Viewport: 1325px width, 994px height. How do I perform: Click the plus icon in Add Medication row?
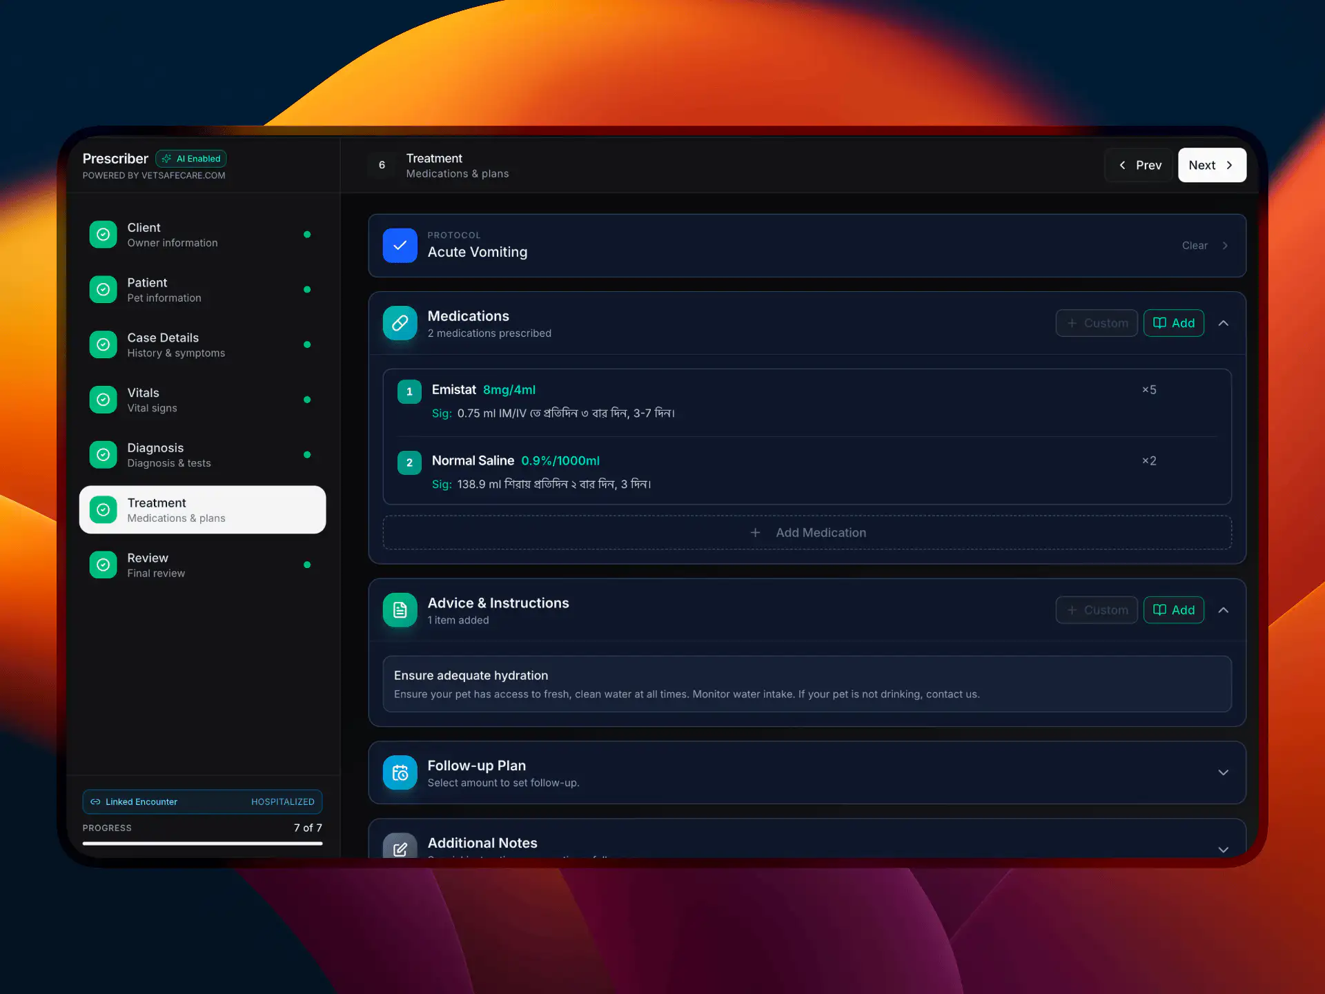point(756,533)
